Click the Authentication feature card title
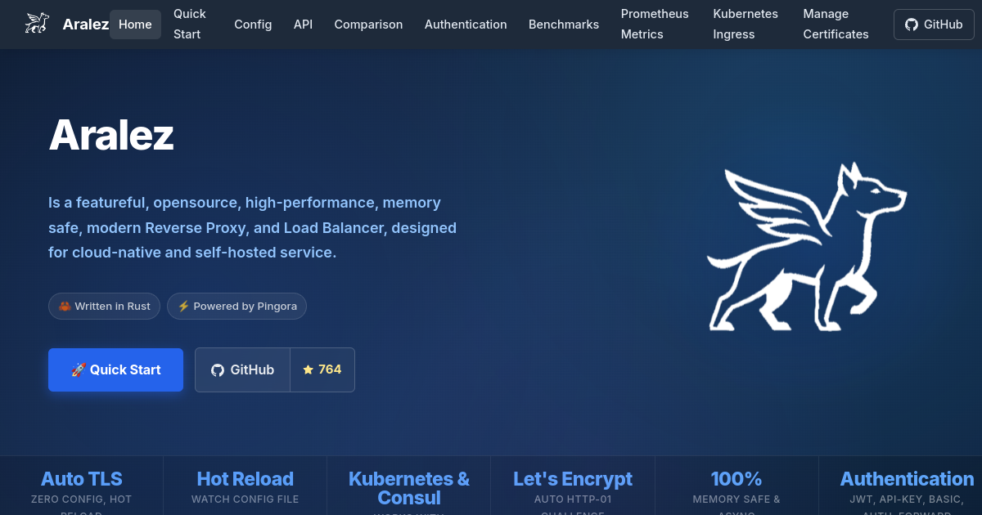Viewport: 982px width, 515px height. click(908, 478)
